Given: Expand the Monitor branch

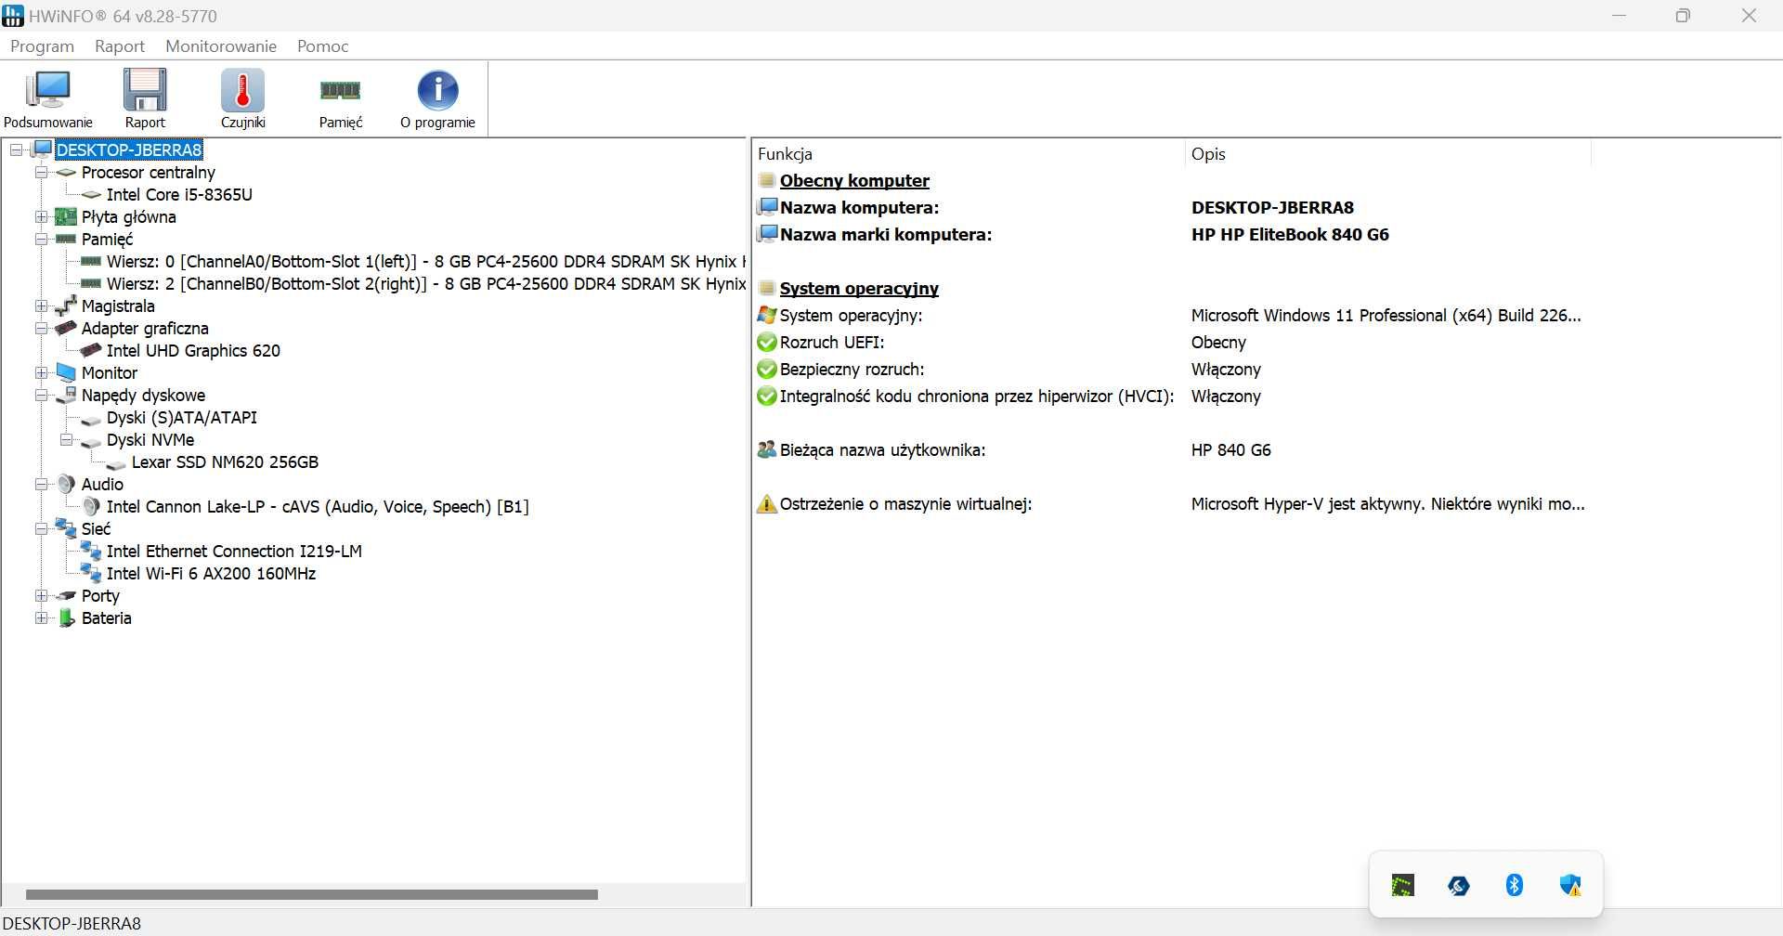Looking at the screenshot, I should (x=41, y=372).
